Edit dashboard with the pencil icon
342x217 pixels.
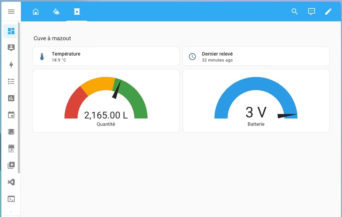coord(328,12)
